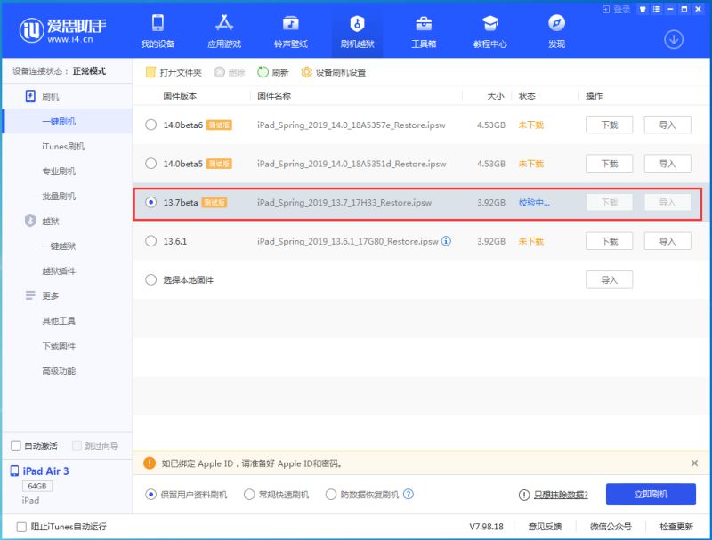Viewport: 712px width, 540px height.
Task: Open the 工具箱 toolbox icon
Action: pos(424,23)
